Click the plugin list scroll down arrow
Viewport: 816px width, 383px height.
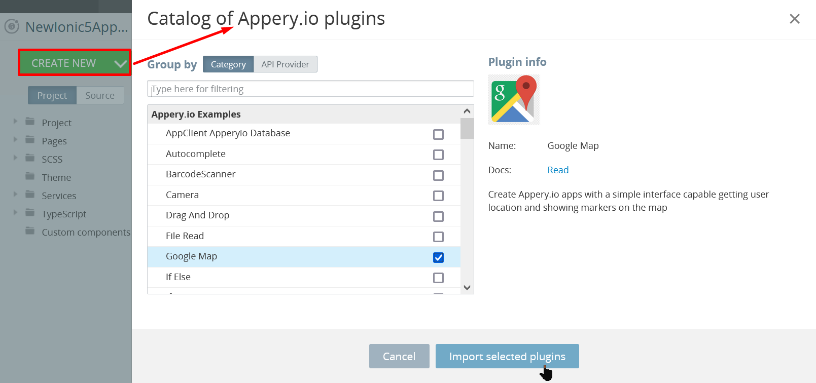467,287
